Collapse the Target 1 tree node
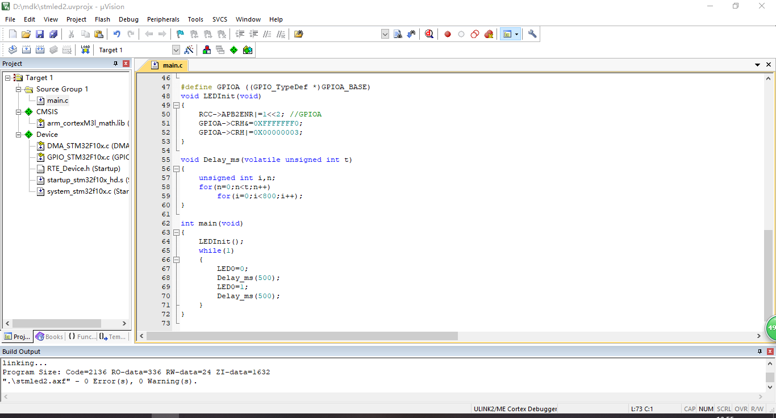The width and height of the screenshot is (776, 418). [x=7, y=78]
